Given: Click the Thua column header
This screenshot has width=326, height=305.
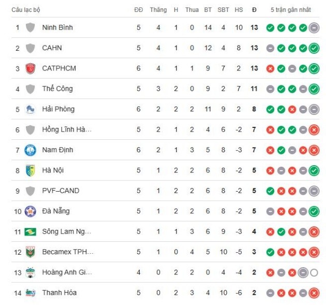Looking at the screenshot, I should point(191,10).
